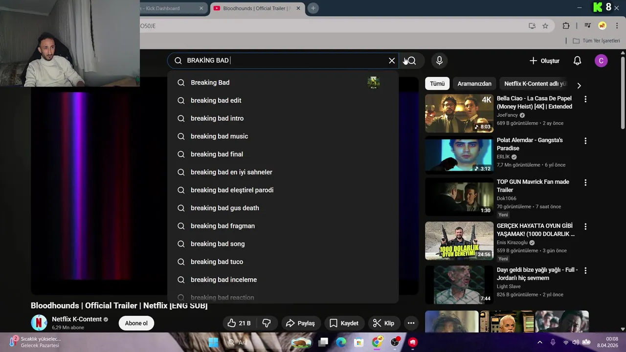Open Chrome from the taskbar
The width and height of the screenshot is (626, 352).
[377, 342]
